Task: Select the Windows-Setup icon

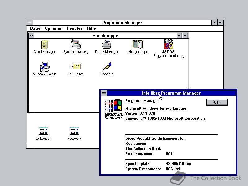Action: point(45,67)
